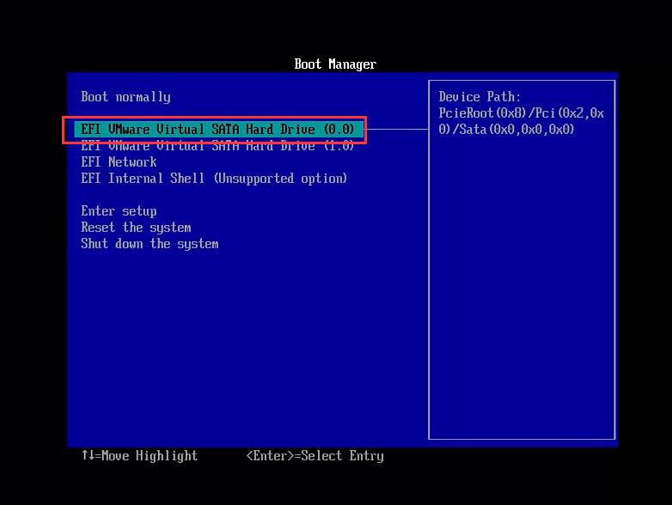Screen dimensions: 672x505
Task: Click the connector line beside the highlighted entry
Action: 397,130
